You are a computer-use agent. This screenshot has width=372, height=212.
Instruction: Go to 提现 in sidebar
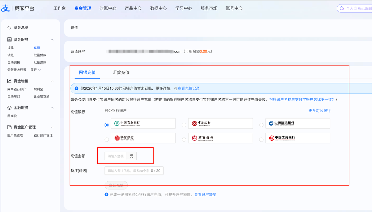11,48
